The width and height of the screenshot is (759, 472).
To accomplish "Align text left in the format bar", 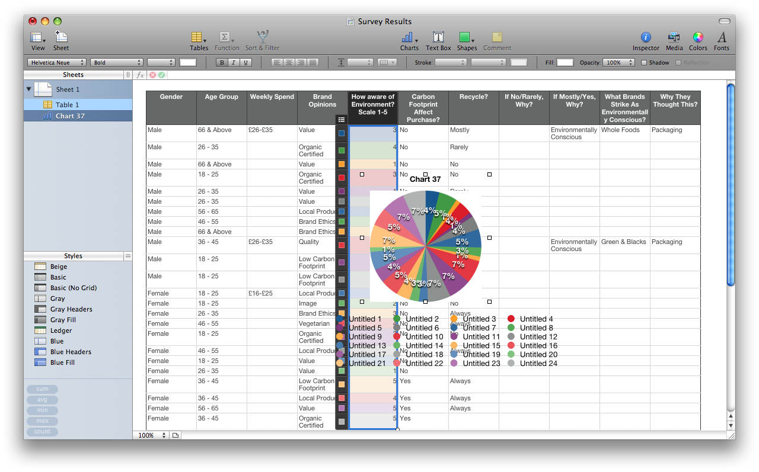I will point(277,62).
